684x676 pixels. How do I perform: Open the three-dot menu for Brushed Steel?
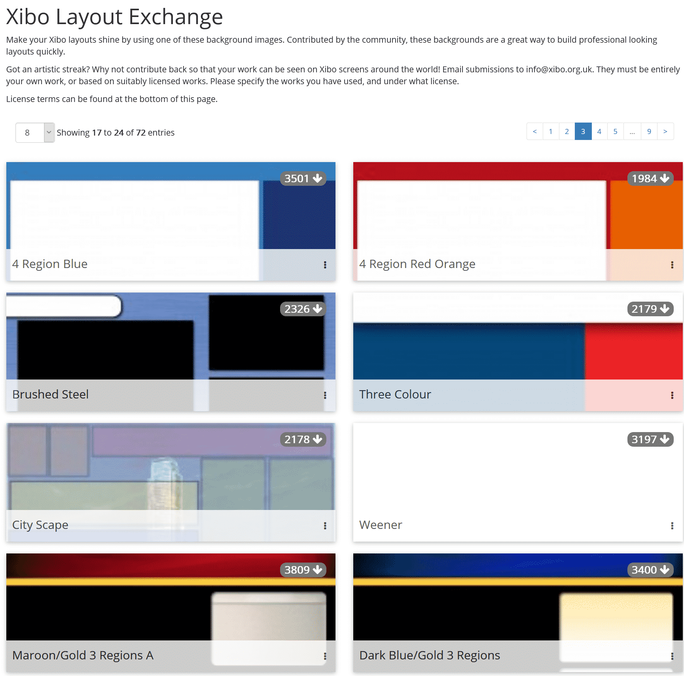[x=325, y=395]
